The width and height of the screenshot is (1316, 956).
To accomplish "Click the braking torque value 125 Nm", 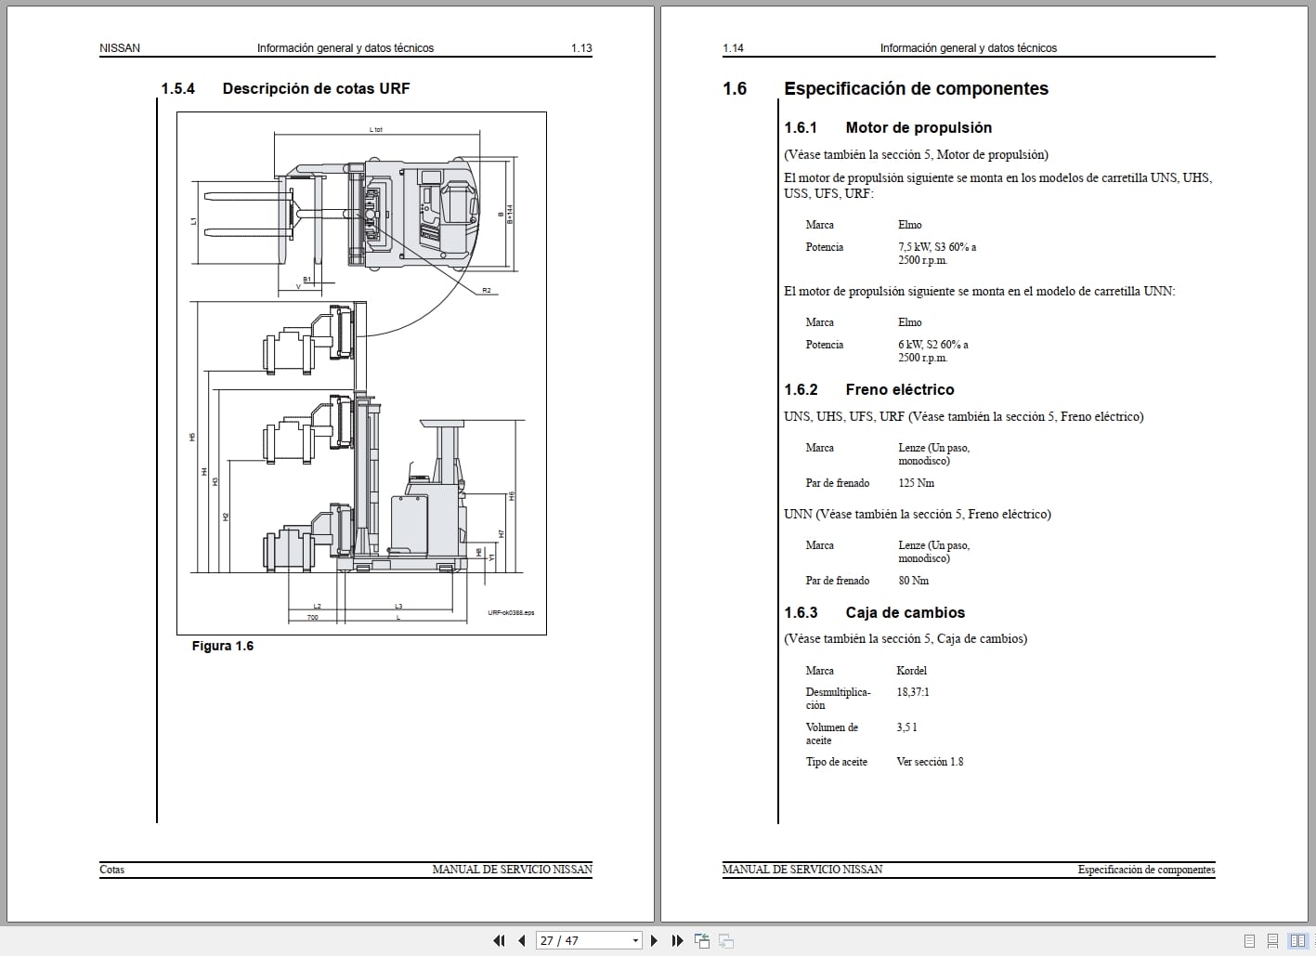I will (916, 483).
